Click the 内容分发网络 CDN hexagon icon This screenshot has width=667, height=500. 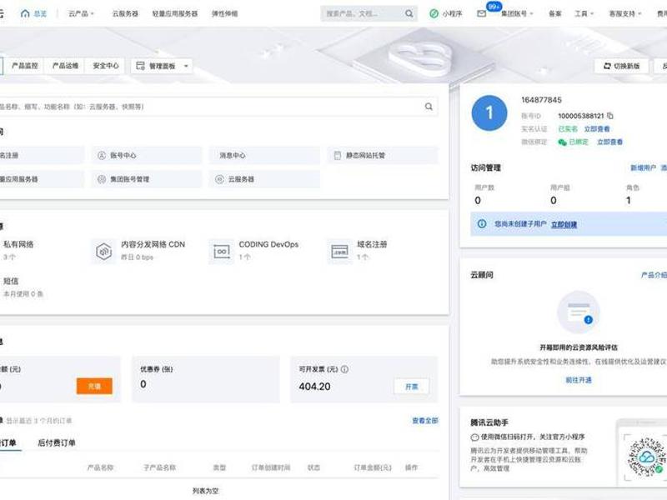(103, 251)
